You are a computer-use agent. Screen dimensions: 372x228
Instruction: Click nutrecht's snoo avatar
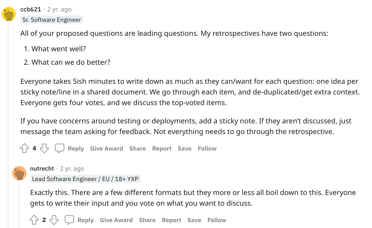click(x=19, y=173)
